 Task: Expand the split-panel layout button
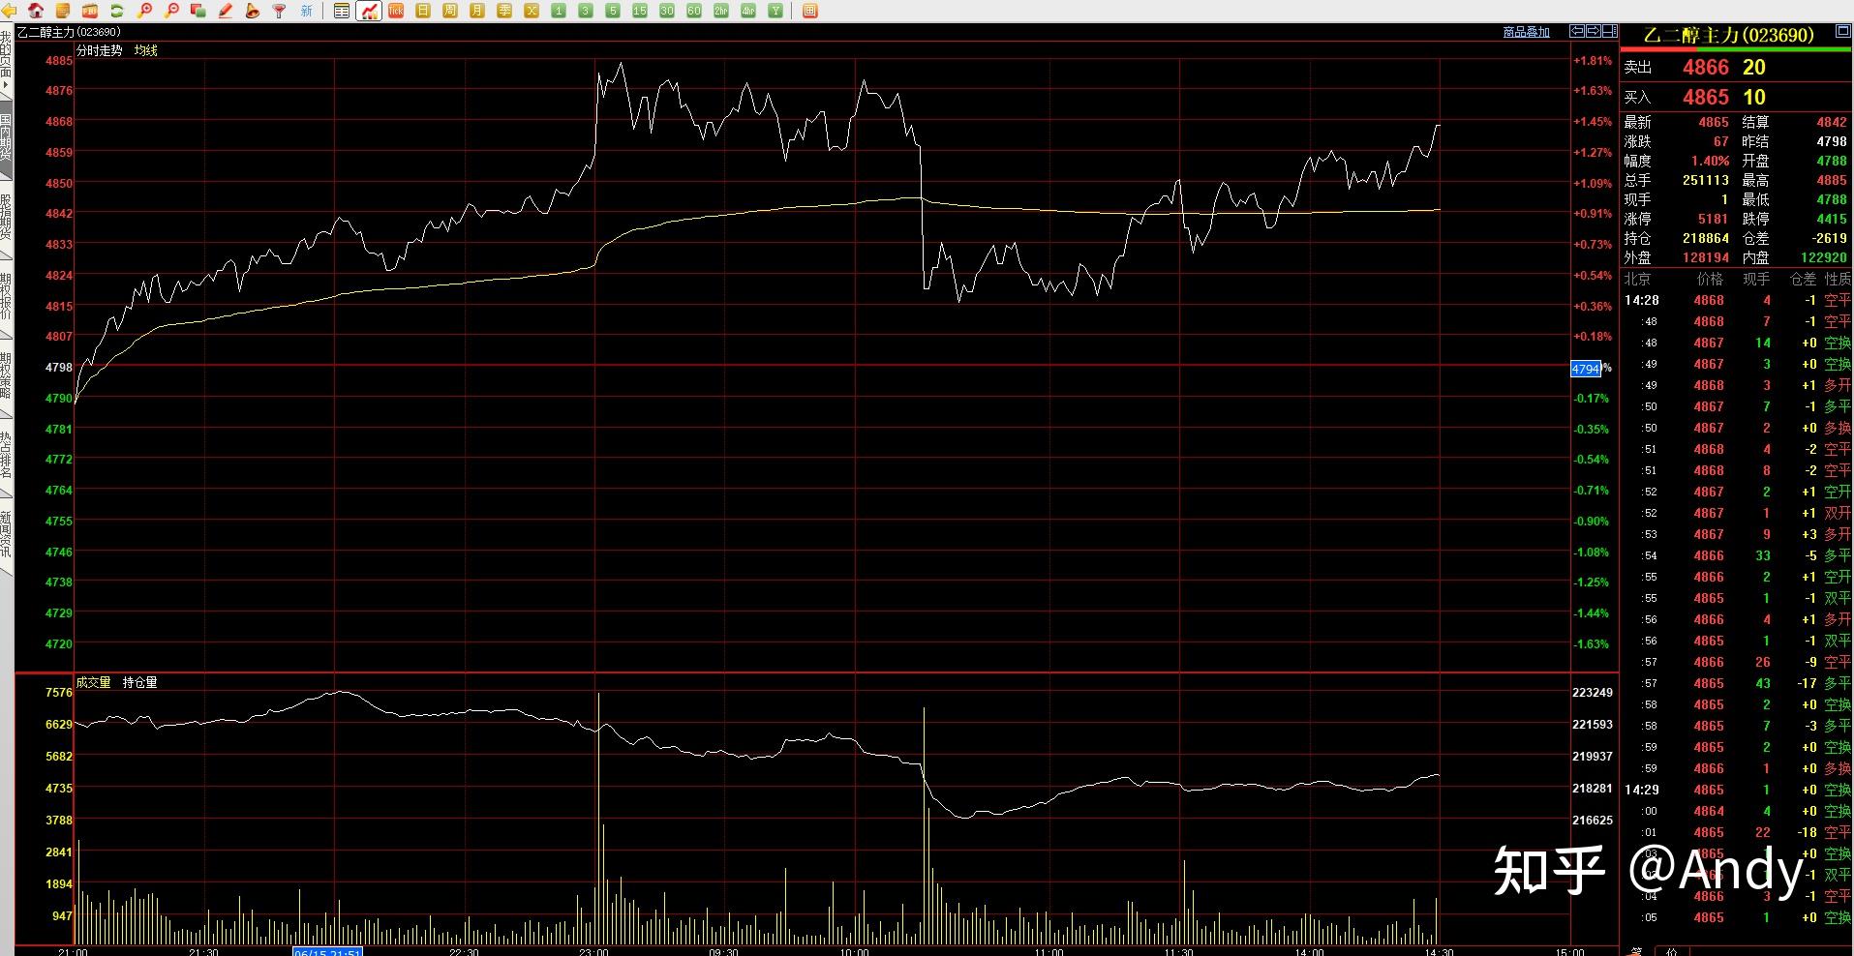(1610, 31)
